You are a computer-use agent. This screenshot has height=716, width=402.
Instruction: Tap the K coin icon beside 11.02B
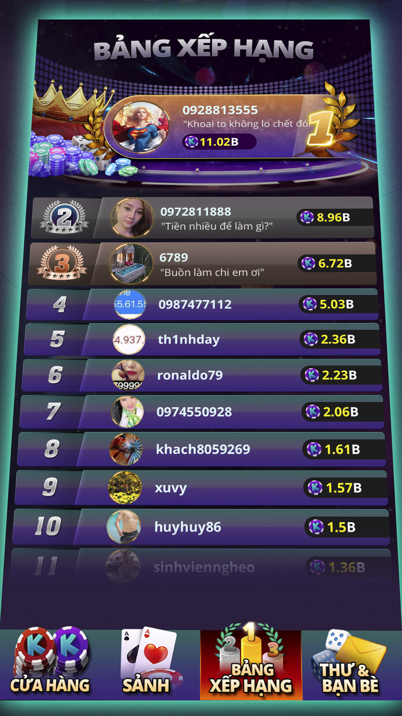click(x=192, y=142)
